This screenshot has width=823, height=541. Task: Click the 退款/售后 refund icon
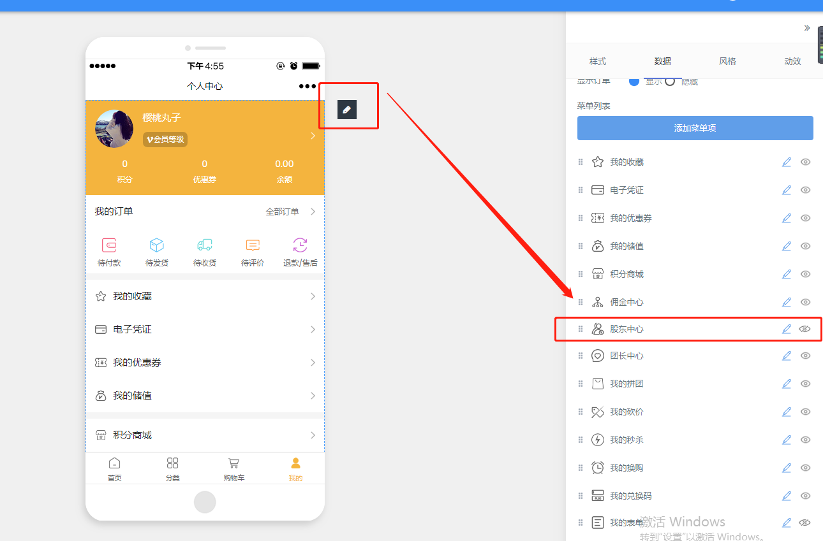tap(300, 246)
